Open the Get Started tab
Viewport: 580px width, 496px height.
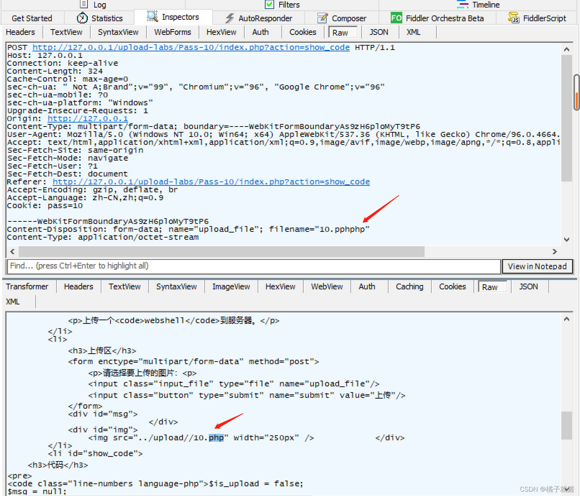[x=32, y=18]
